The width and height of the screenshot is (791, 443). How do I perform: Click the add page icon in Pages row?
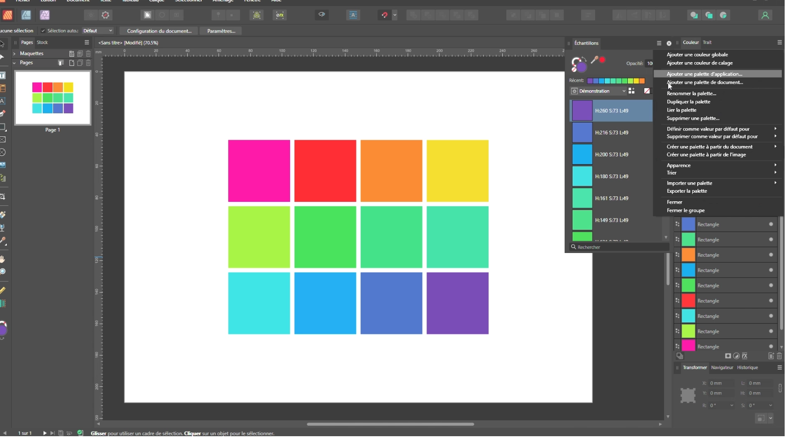point(72,63)
